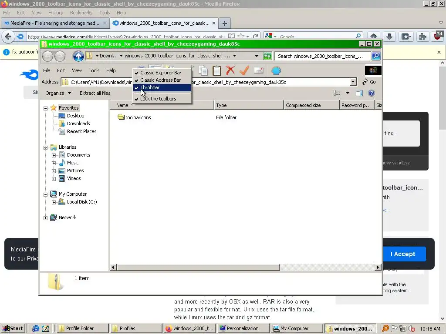
Task: Open the Tools menu in Explorer window
Action: pos(94,70)
